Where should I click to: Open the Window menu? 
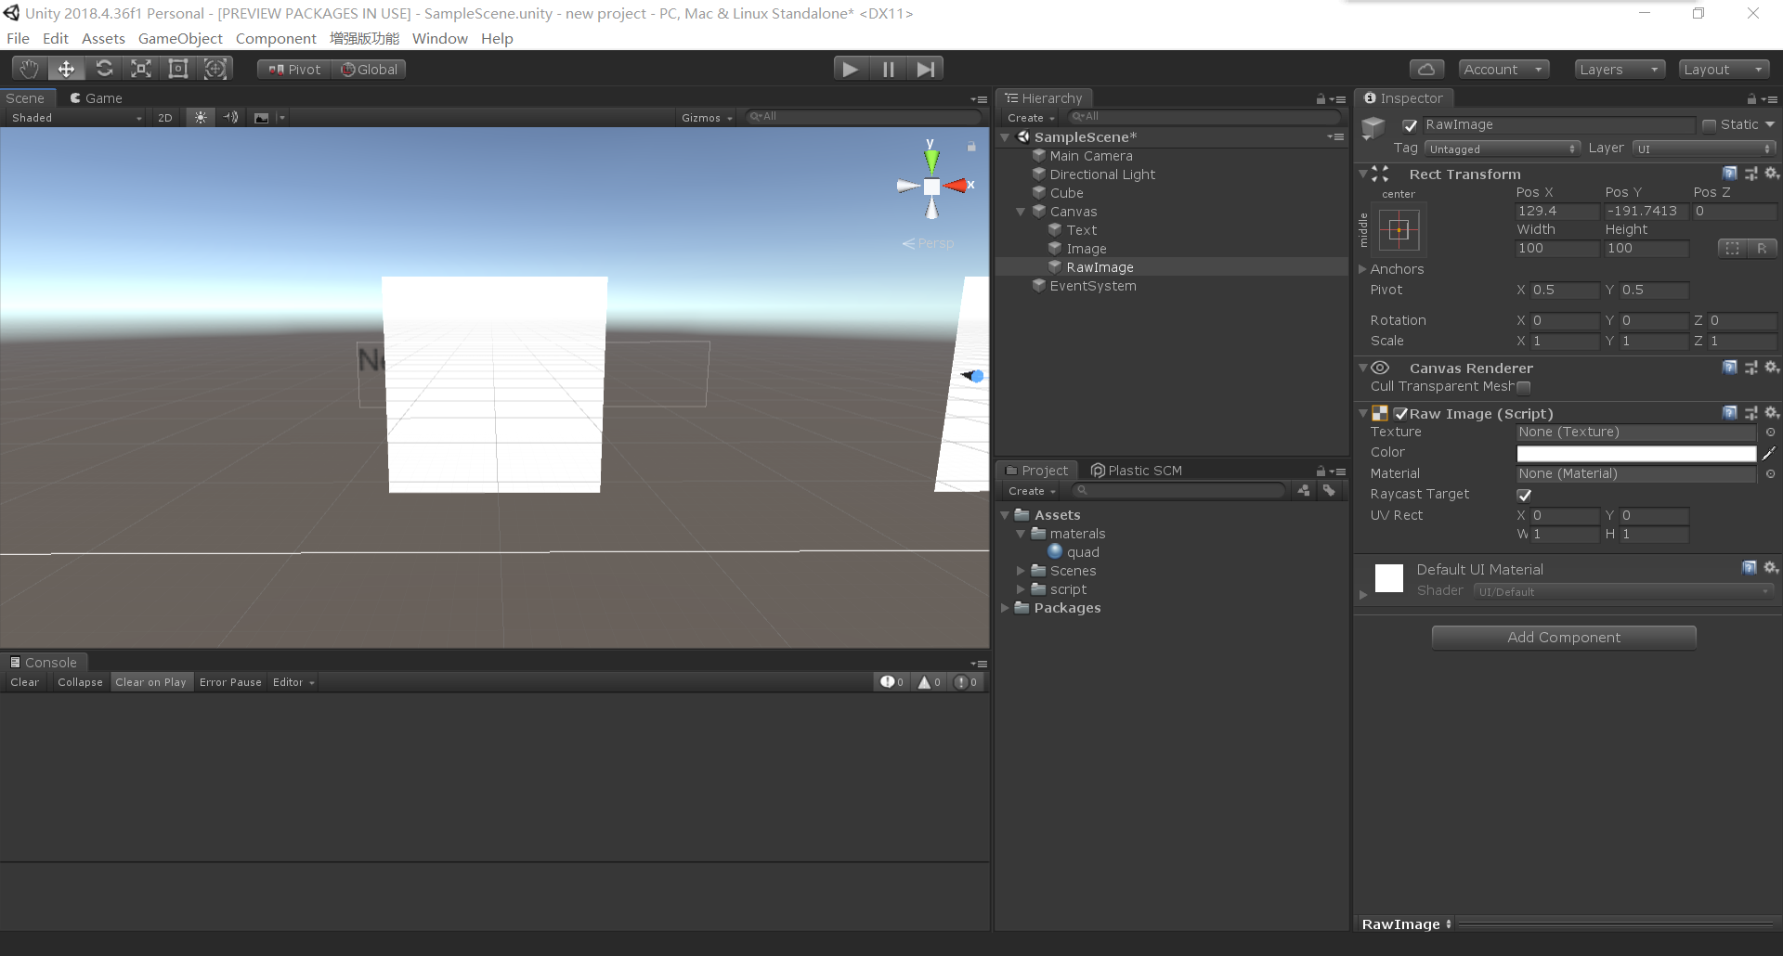440,39
